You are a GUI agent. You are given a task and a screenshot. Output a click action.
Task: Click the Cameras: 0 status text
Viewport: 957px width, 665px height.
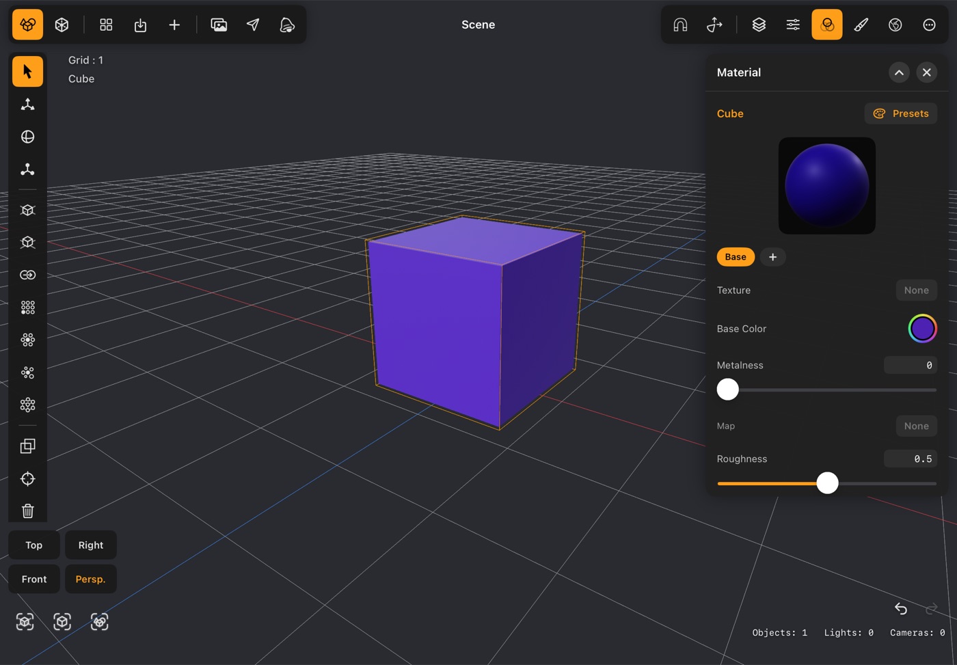(917, 633)
